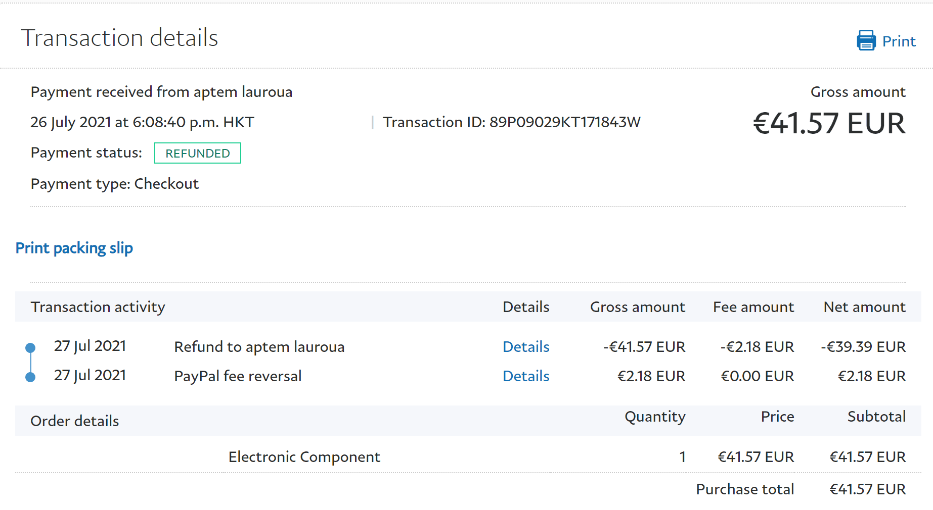Click Refund to aptem lauroua entry
Image resolution: width=933 pixels, height=510 pixels.
point(259,347)
